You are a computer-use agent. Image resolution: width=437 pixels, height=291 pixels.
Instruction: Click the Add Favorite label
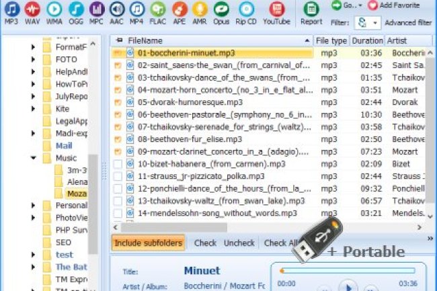(399, 5)
